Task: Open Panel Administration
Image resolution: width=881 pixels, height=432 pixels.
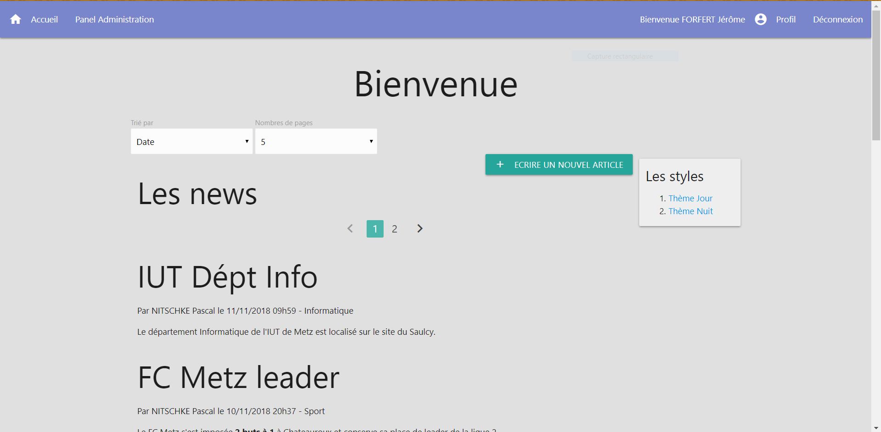Action: coord(115,19)
